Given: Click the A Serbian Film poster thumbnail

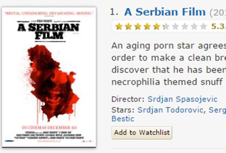Looking at the screenshot, I should click(x=49, y=76).
